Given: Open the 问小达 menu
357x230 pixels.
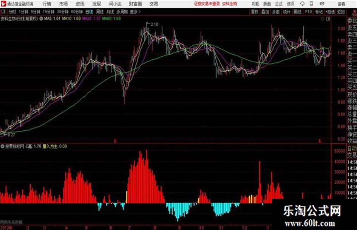Looking at the screenshot, I should [x=115, y=4].
